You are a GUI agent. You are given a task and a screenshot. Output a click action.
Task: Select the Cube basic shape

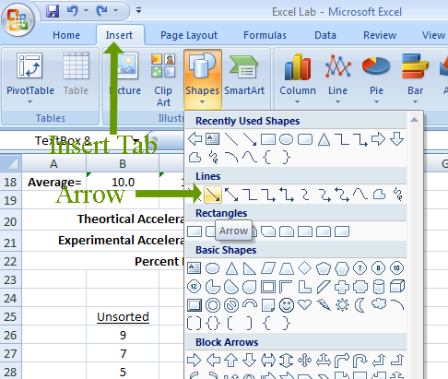point(397,287)
